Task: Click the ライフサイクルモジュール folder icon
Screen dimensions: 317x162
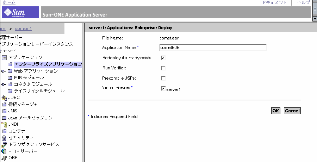Action: 10,91
